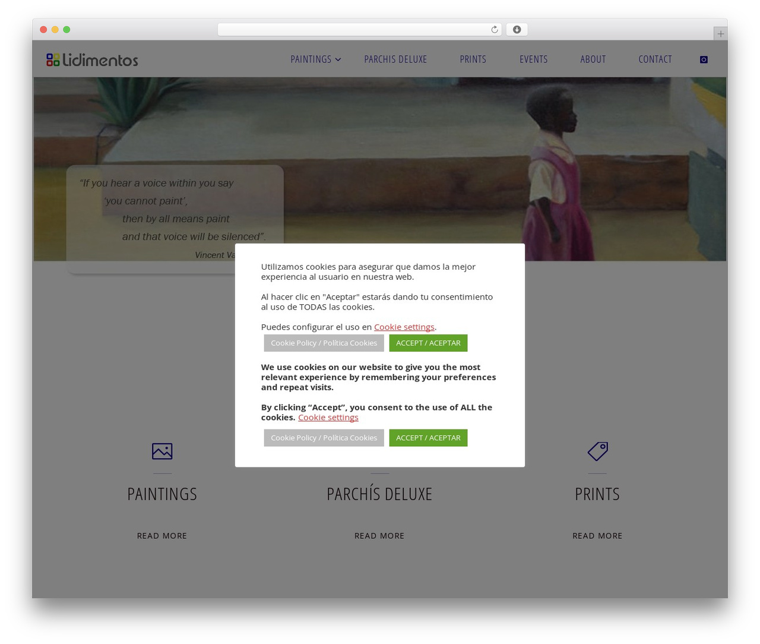
Task: Navigate to the About page
Action: (x=593, y=59)
